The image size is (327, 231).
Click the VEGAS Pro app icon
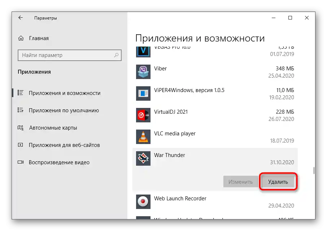pos(143,52)
